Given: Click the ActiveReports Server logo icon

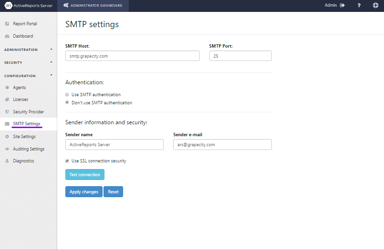Looking at the screenshot, I should (x=8, y=5).
